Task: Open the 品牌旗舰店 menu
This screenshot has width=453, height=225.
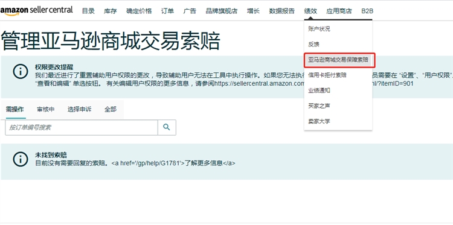Action: pyautogui.click(x=222, y=11)
